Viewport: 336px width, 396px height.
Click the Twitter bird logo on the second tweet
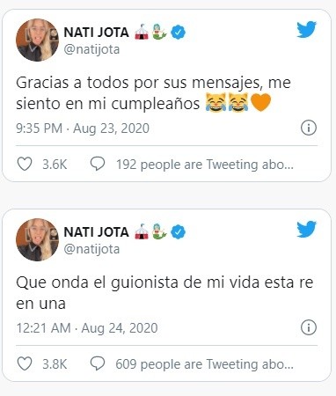pos(306,229)
